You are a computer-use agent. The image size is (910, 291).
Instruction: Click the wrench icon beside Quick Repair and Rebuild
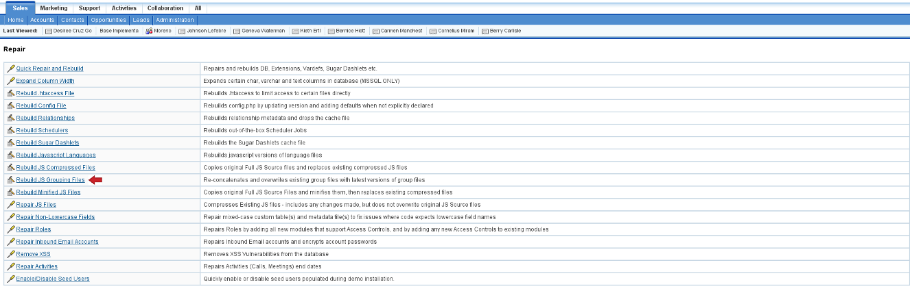click(x=10, y=68)
